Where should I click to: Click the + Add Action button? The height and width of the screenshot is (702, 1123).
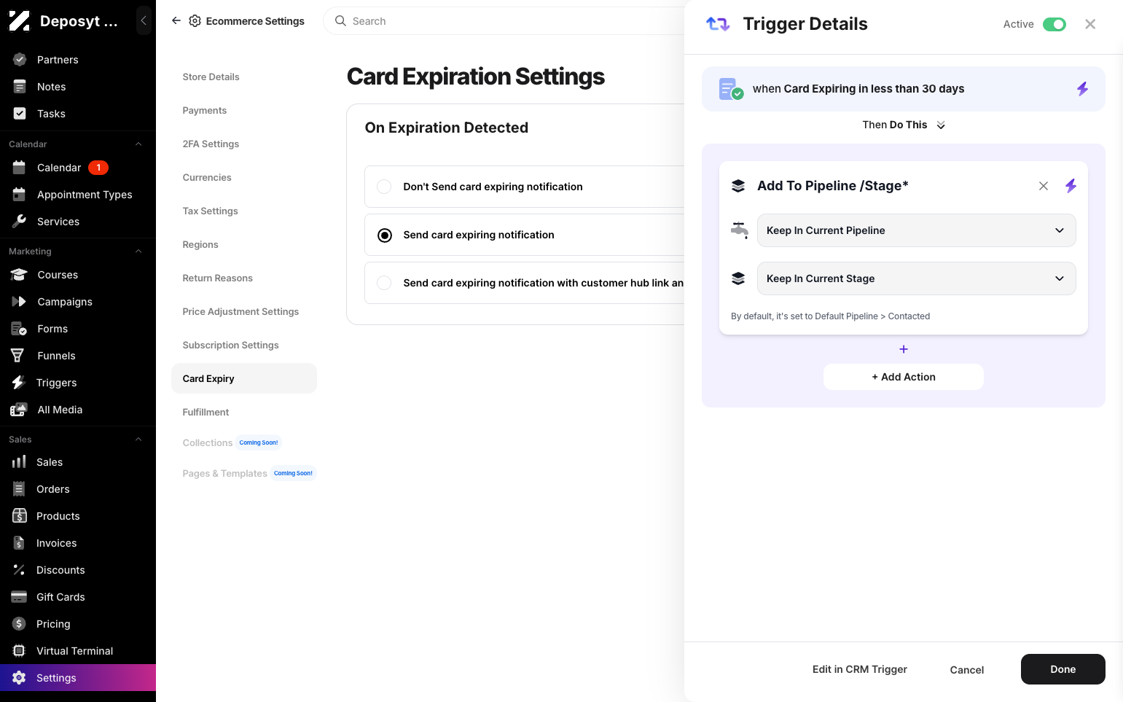(x=904, y=377)
